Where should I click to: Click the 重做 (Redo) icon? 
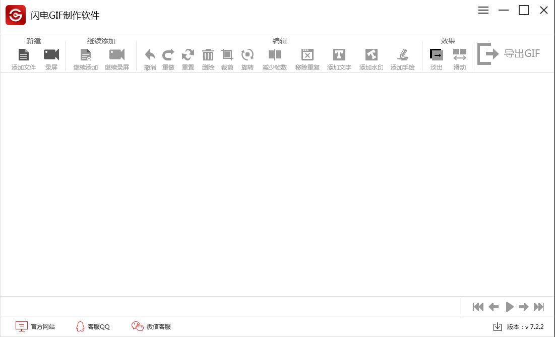(x=168, y=57)
